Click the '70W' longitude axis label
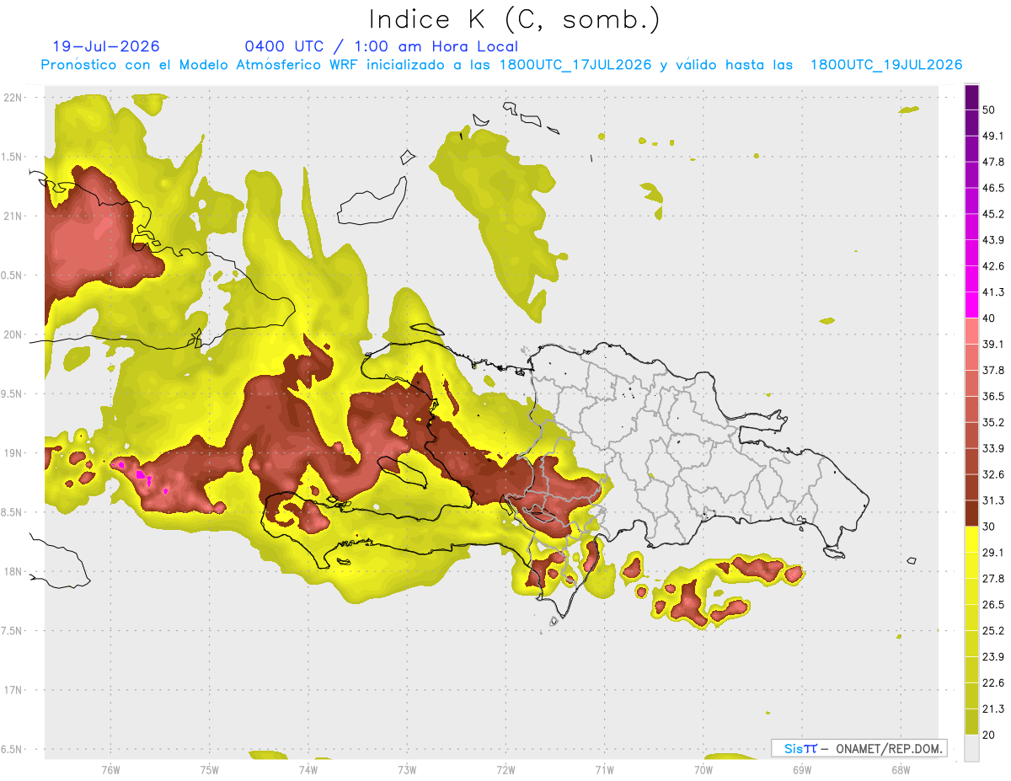 click(x=703, y=770)
